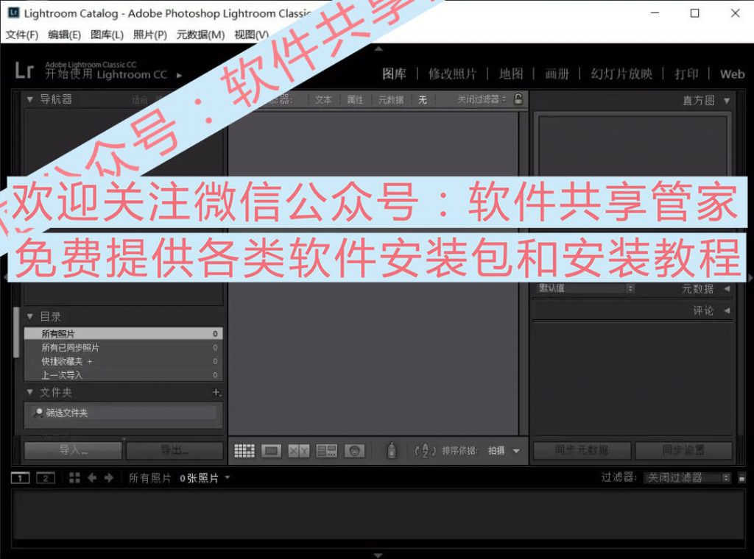Collapse the 目录 panel
The width and height of the screenshot is (754, 559).
coord(29,316)
